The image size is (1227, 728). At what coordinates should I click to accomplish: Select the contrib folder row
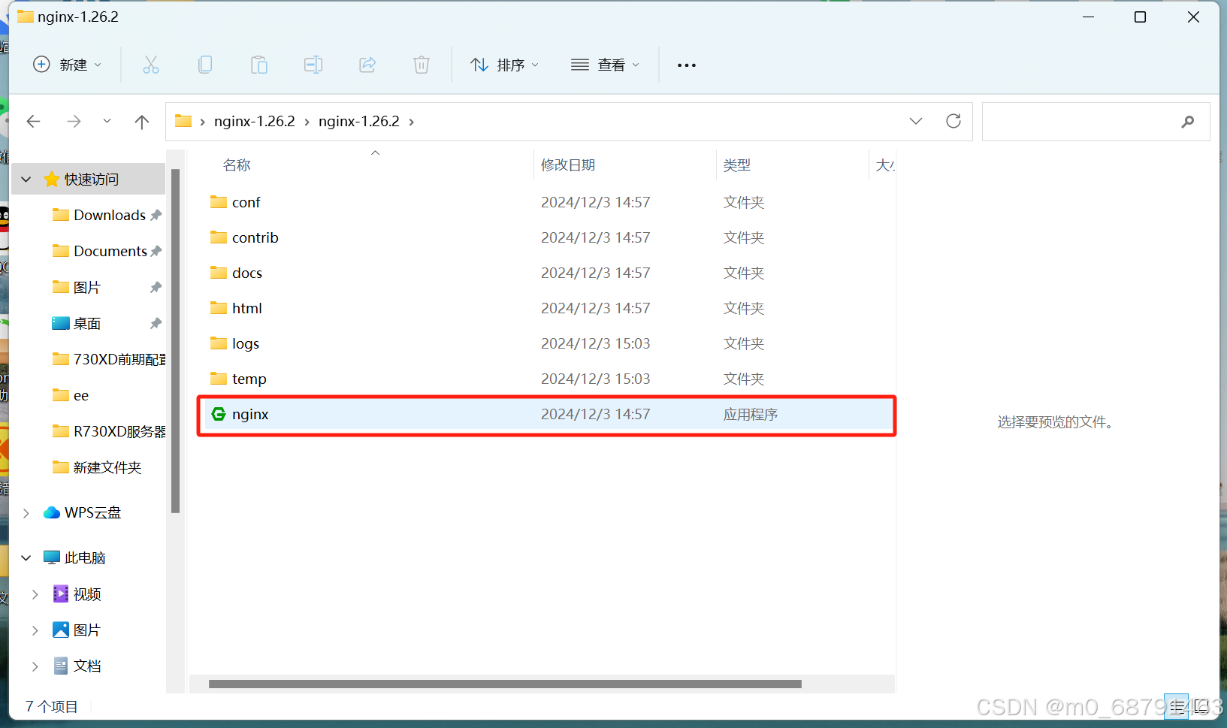pyautogui.click(x=549, y=237)
